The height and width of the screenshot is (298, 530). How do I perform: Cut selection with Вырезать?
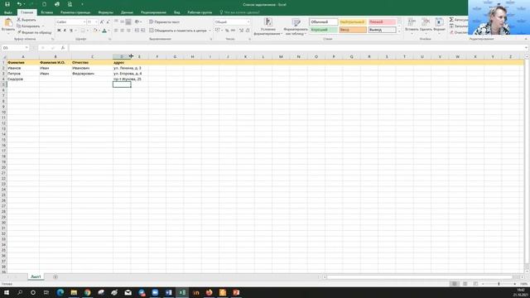click(x=26, y=20)
